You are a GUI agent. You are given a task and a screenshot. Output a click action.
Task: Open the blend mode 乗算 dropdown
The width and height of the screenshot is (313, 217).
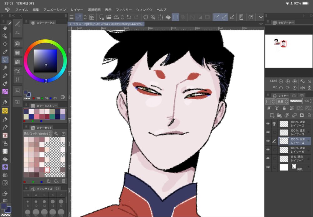pyautogui.click(x=282, y=101)
